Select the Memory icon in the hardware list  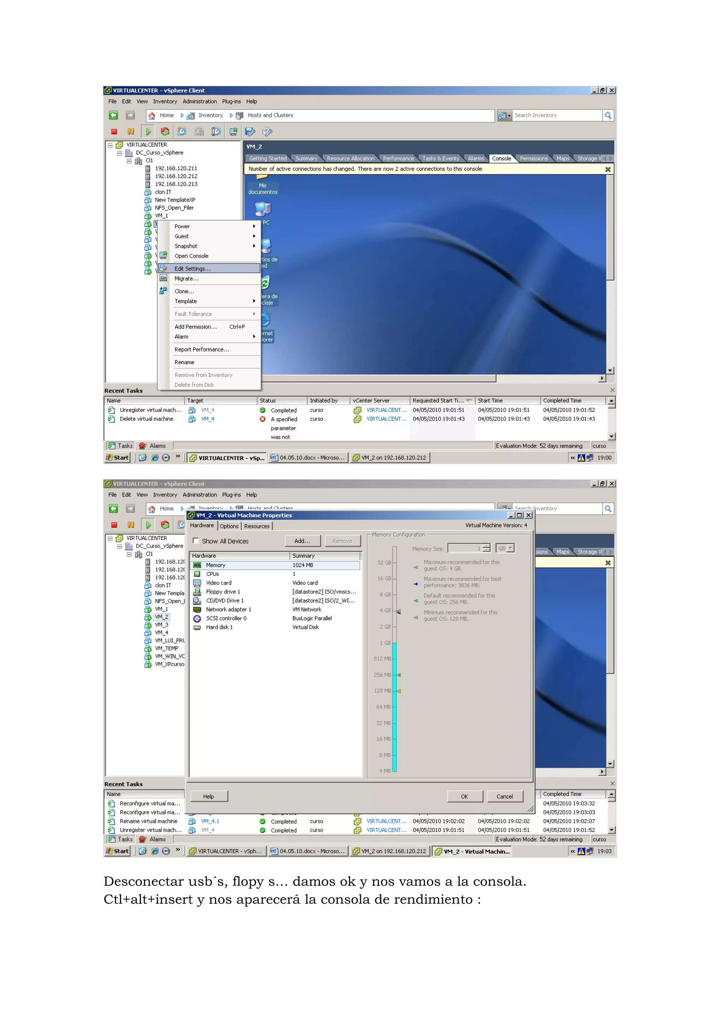197,565
